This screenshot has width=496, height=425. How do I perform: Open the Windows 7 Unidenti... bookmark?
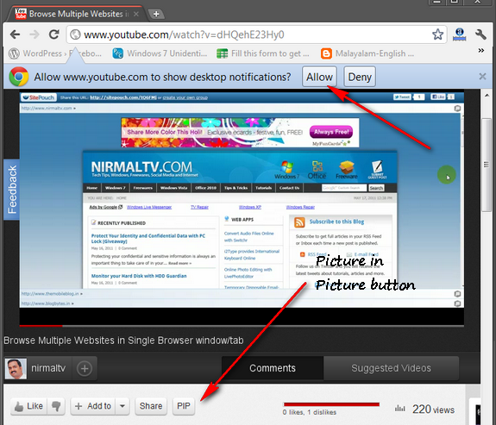click(160, 53)
